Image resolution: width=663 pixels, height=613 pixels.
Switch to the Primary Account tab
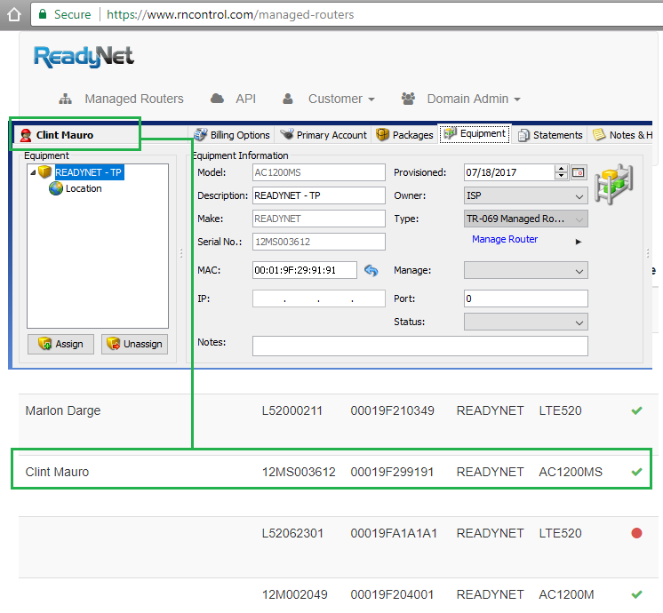click(324, 135)
